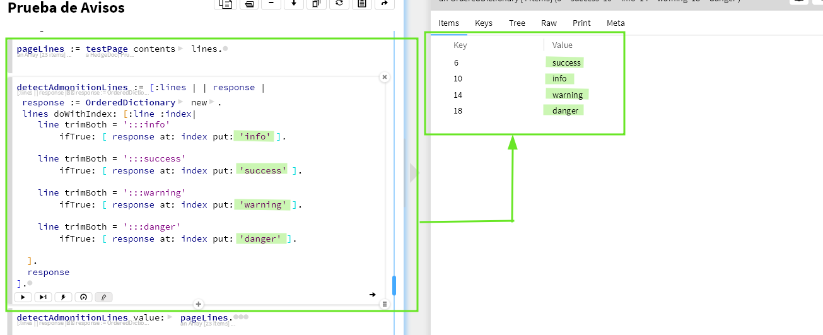Viewport: 823px width, 335px height.
Task: Click the stacked pages icon in toolbar
Action: tap(317, 4)
